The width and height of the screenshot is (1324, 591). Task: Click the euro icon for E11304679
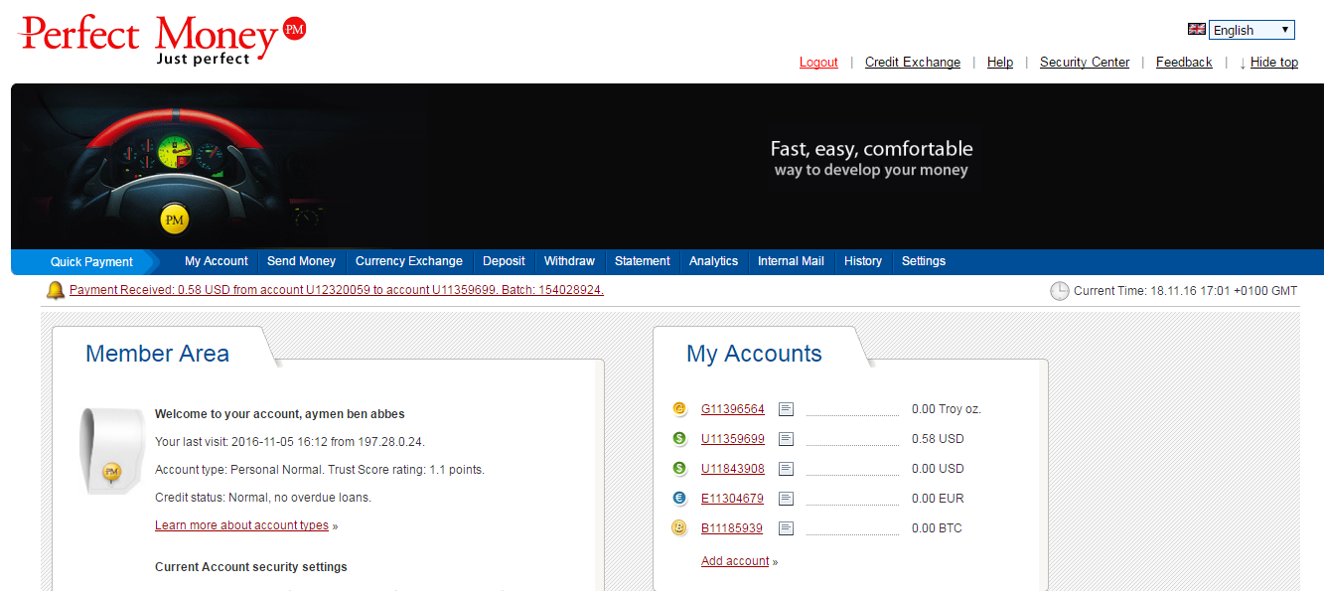679,499
